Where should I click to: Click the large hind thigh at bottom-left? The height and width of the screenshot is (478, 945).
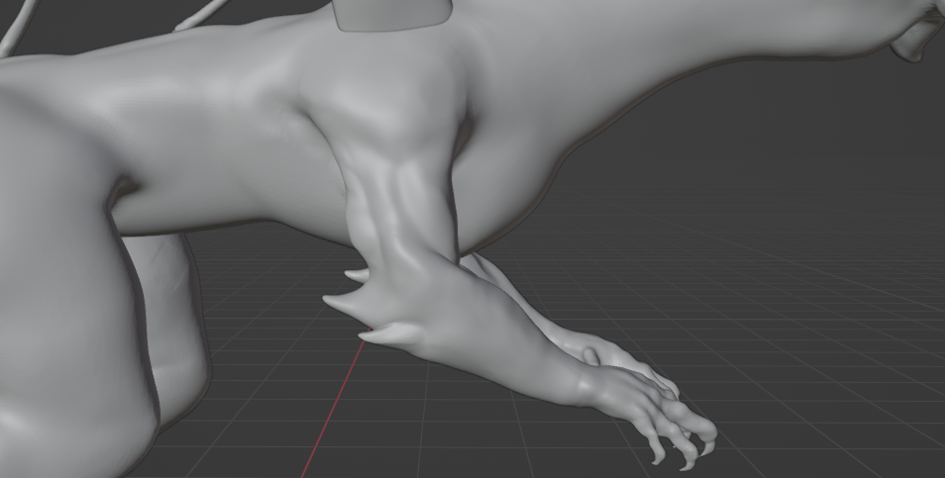click(x=59, y=327)
